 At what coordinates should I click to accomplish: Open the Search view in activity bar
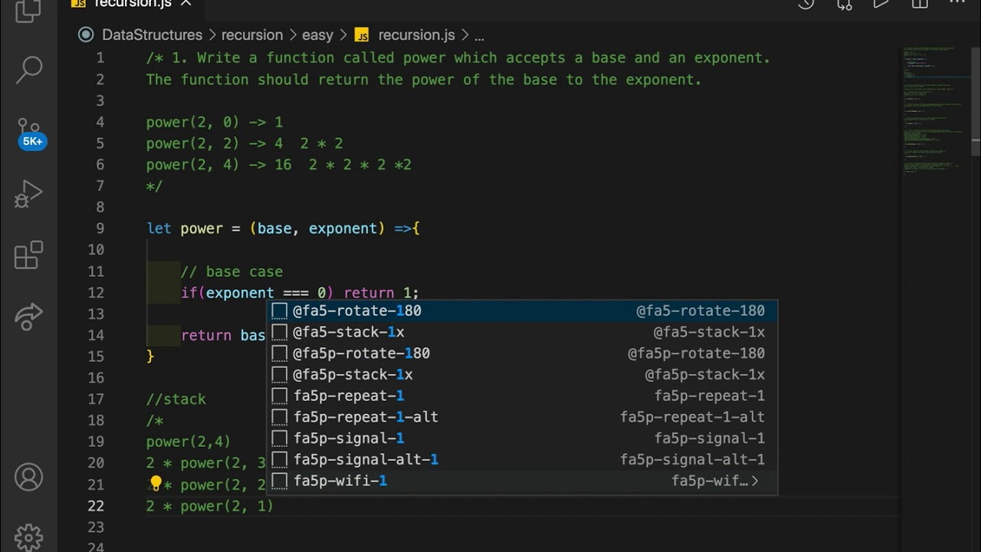coord(28,69)
